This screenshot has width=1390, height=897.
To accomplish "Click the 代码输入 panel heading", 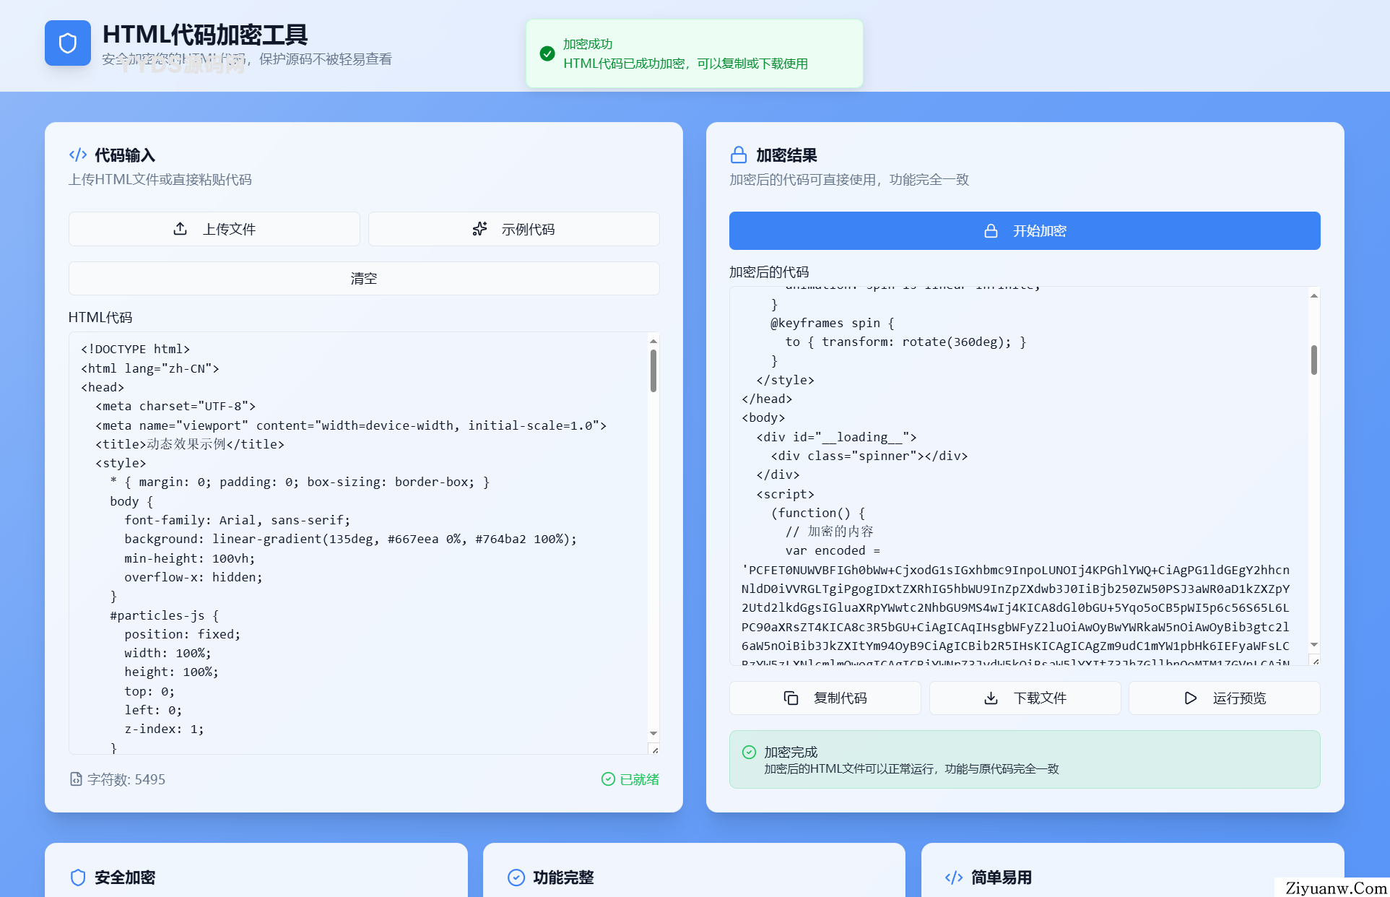I will tap(125, 155).
